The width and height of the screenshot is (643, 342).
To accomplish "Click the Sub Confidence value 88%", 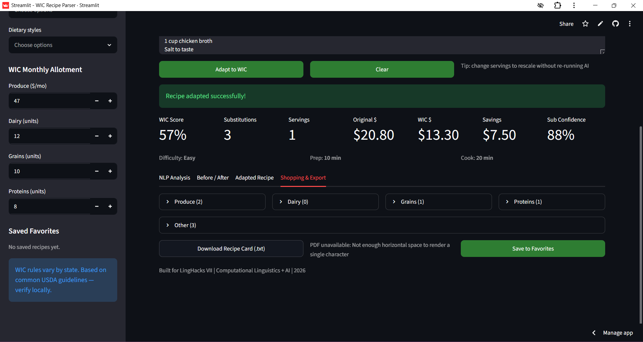I will [561, 135].
